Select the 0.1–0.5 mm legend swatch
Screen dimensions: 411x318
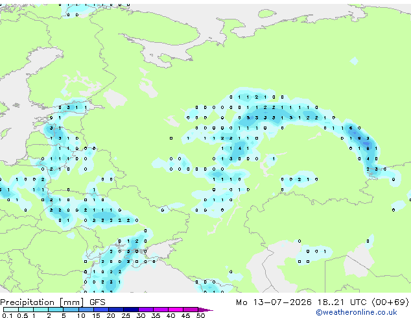tap(11, 310)
